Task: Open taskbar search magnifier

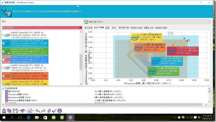Action: pyautogui.click(x=12, y=117)
